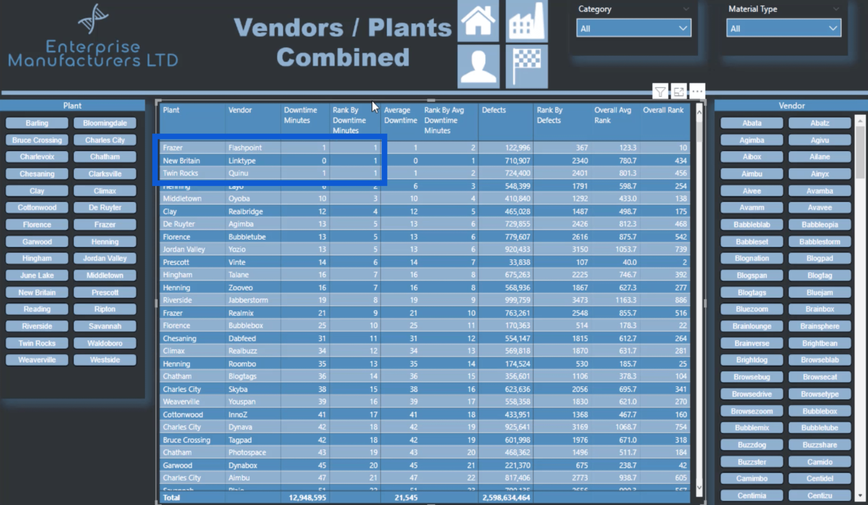
Task: Filter by the Camido vendor button
Action: point(819,462)
